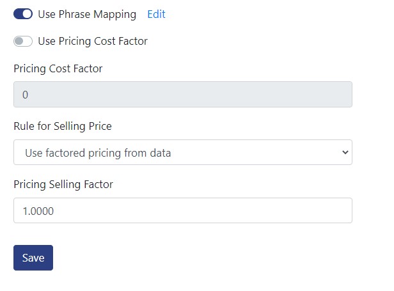Screen dimensions: 394x291
Task: Click the blank area inside the disabled cost factor box
Action: click(189, 94)
